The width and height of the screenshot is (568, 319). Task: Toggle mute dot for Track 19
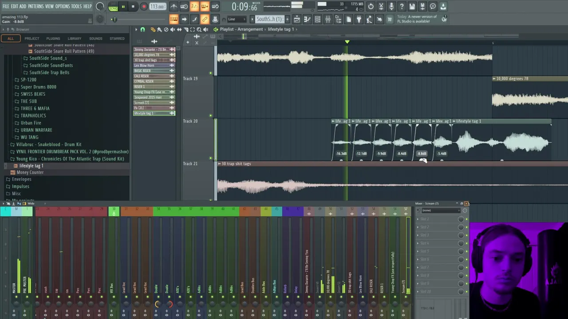click(x=211, y=115)
